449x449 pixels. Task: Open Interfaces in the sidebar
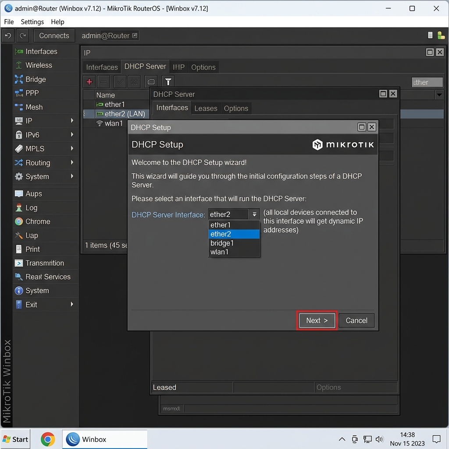[x=45, y=52]
